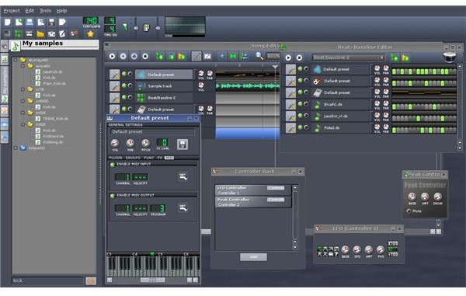Screen dimensions: 466x296
Task: Select draw mode pencil in Song Editor
Action: 196,56
